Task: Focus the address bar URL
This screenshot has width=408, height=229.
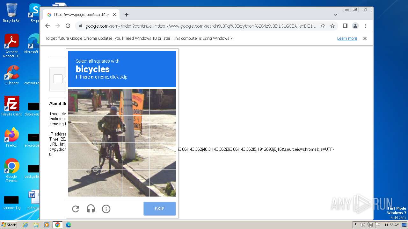Action: pos(201,26)
